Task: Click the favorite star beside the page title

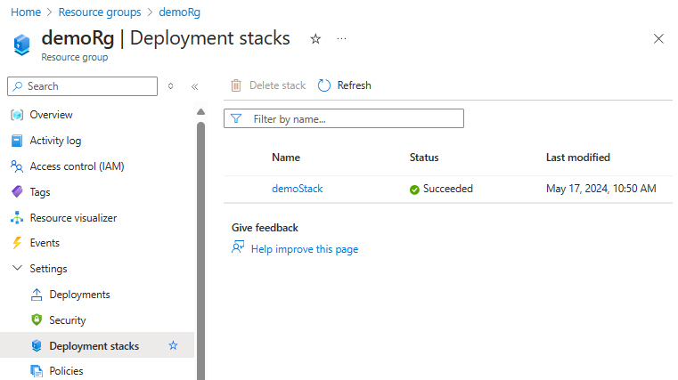Action: point(314,39)
